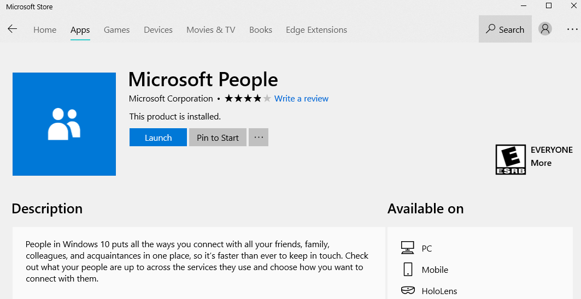This screenshot has height=299, width=581.
Task: Launch the Microsoft People app
Action: 158,137
